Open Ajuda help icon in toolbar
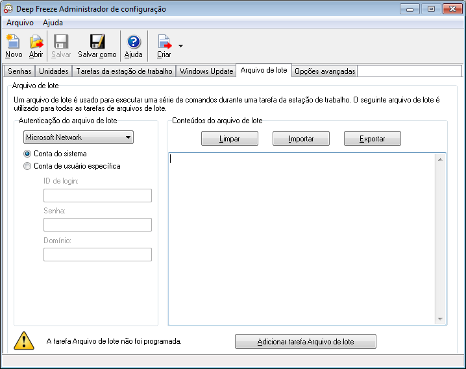The height and width of the screenshot is (369, 466). tap(134, 43)
